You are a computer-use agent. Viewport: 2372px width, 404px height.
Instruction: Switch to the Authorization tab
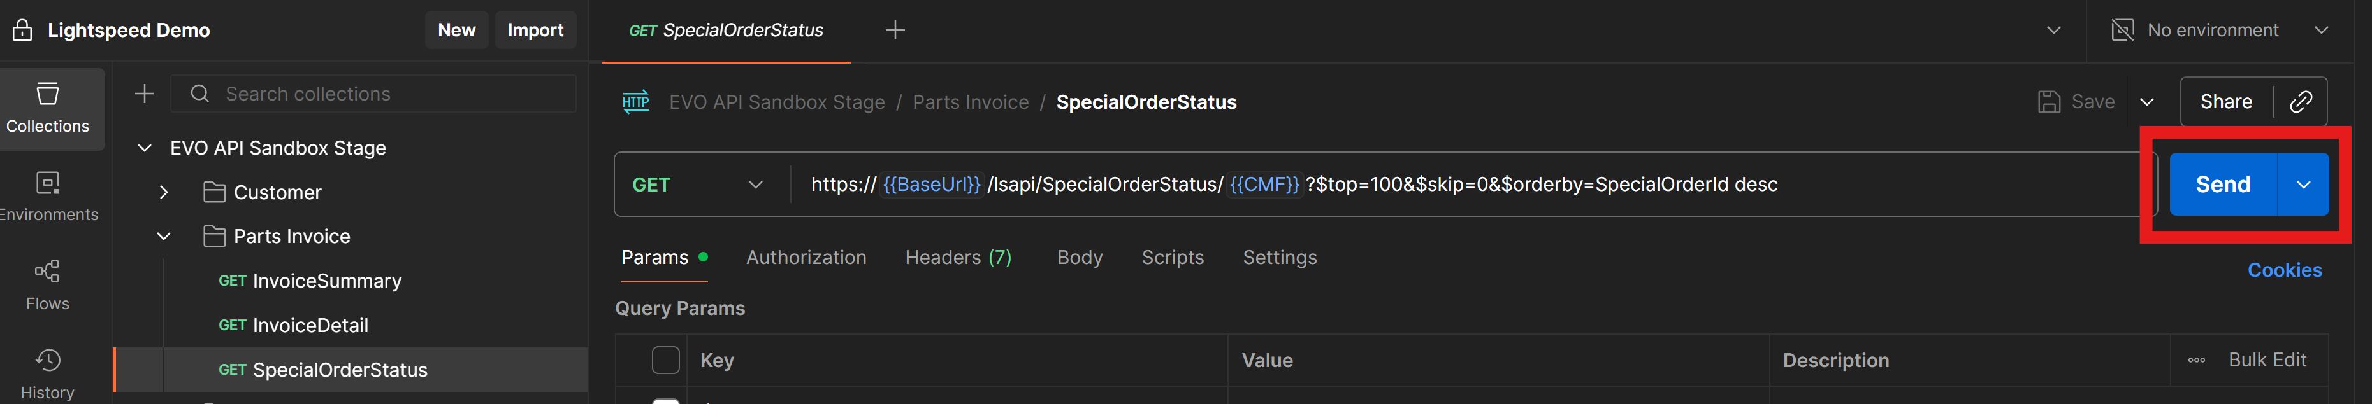(806, 258)
